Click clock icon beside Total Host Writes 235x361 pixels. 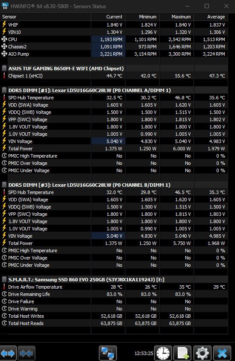click(4, 316)
